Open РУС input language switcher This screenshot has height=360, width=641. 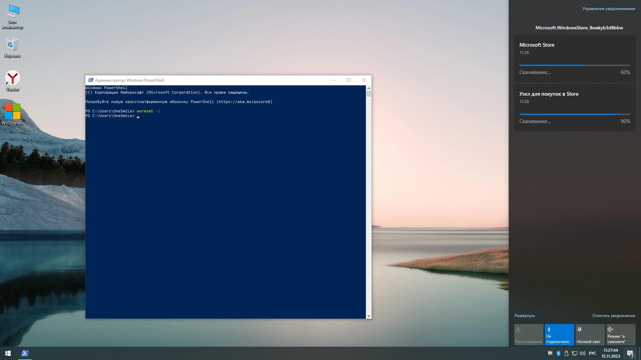pos(592,353)
